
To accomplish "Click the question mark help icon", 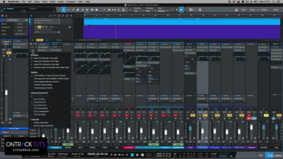I will coord(104,10).
